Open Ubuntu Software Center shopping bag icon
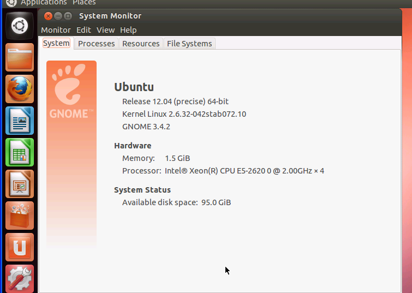The height and width of the screenshot is (293, 412). (20, 216)
